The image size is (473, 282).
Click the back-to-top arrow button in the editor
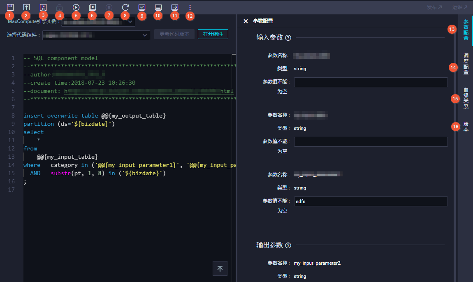click(x=220, y=268)
